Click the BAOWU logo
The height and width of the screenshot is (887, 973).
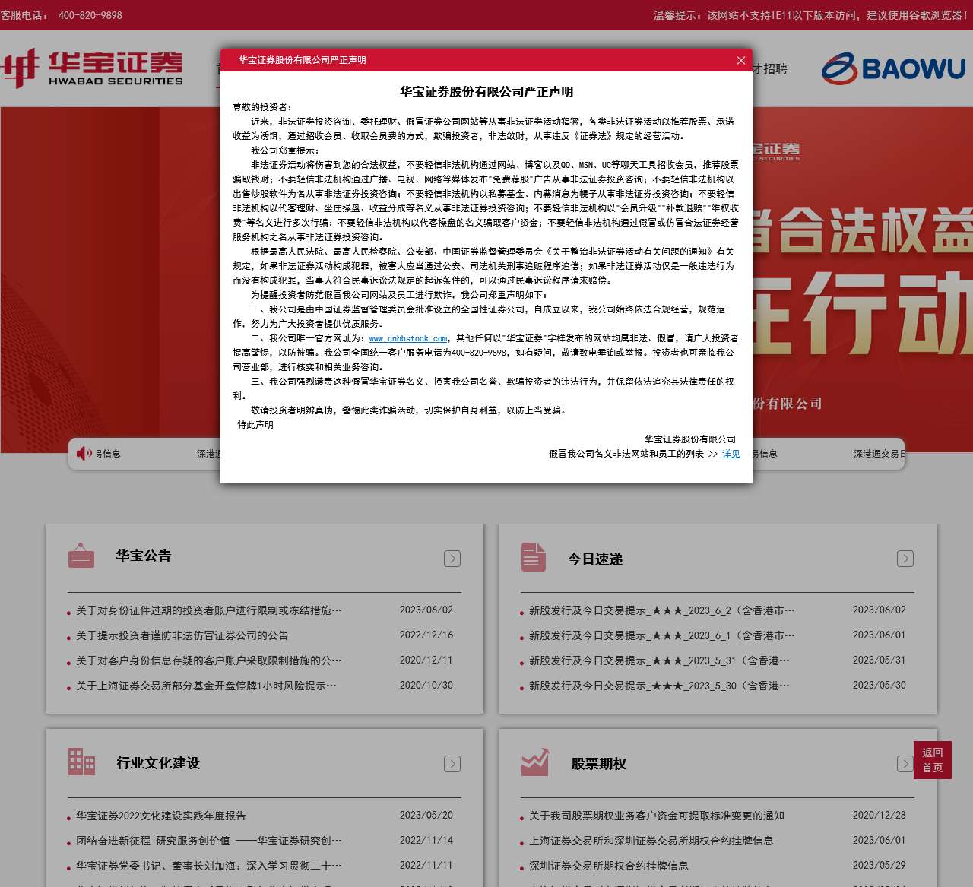[x=893, y=68]
